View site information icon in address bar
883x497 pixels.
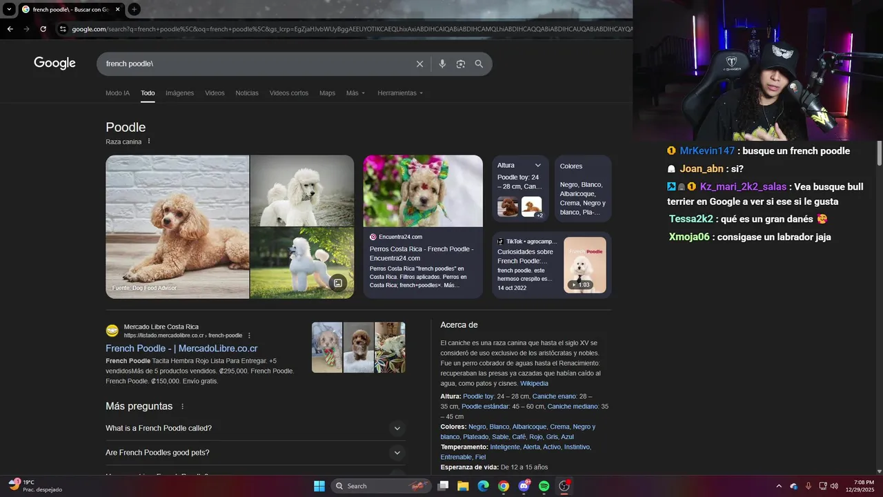63,29
